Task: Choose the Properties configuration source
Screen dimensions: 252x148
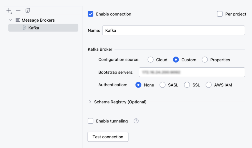Action: click(x=205, y=60)
